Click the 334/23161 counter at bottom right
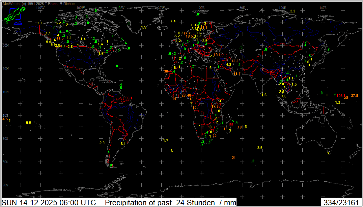 [x=341, y=203]
